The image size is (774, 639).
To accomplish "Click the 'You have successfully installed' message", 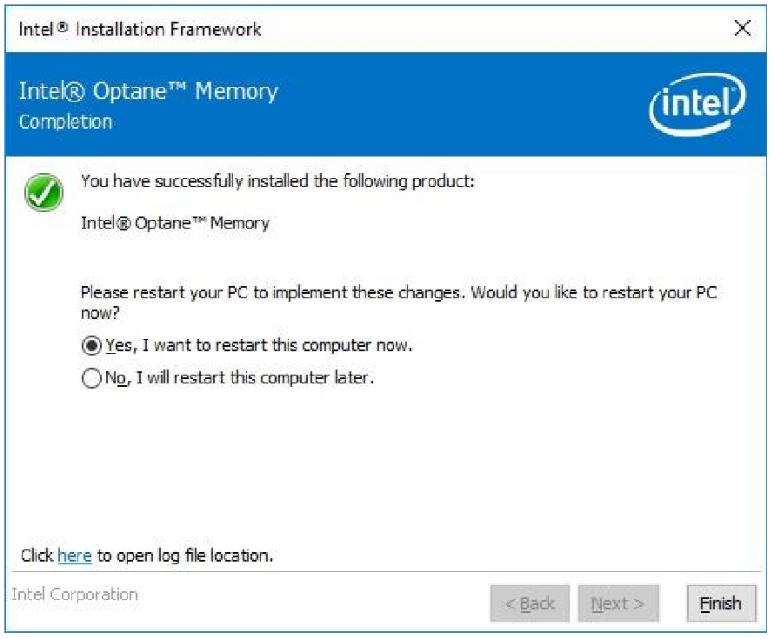I will (277, 182).
